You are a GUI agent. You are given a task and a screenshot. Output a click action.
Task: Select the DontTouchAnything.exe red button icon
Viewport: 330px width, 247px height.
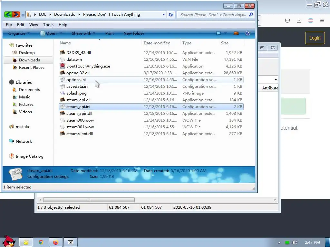[62, 66]
